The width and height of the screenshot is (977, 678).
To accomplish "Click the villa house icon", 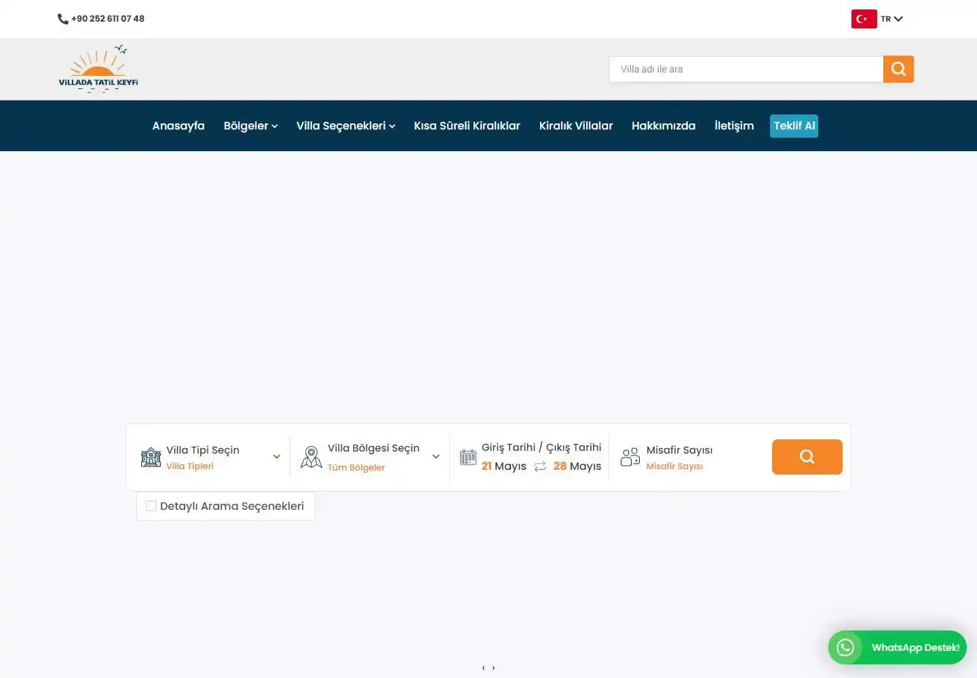I will pyautogui.click(x=151, y=457).
